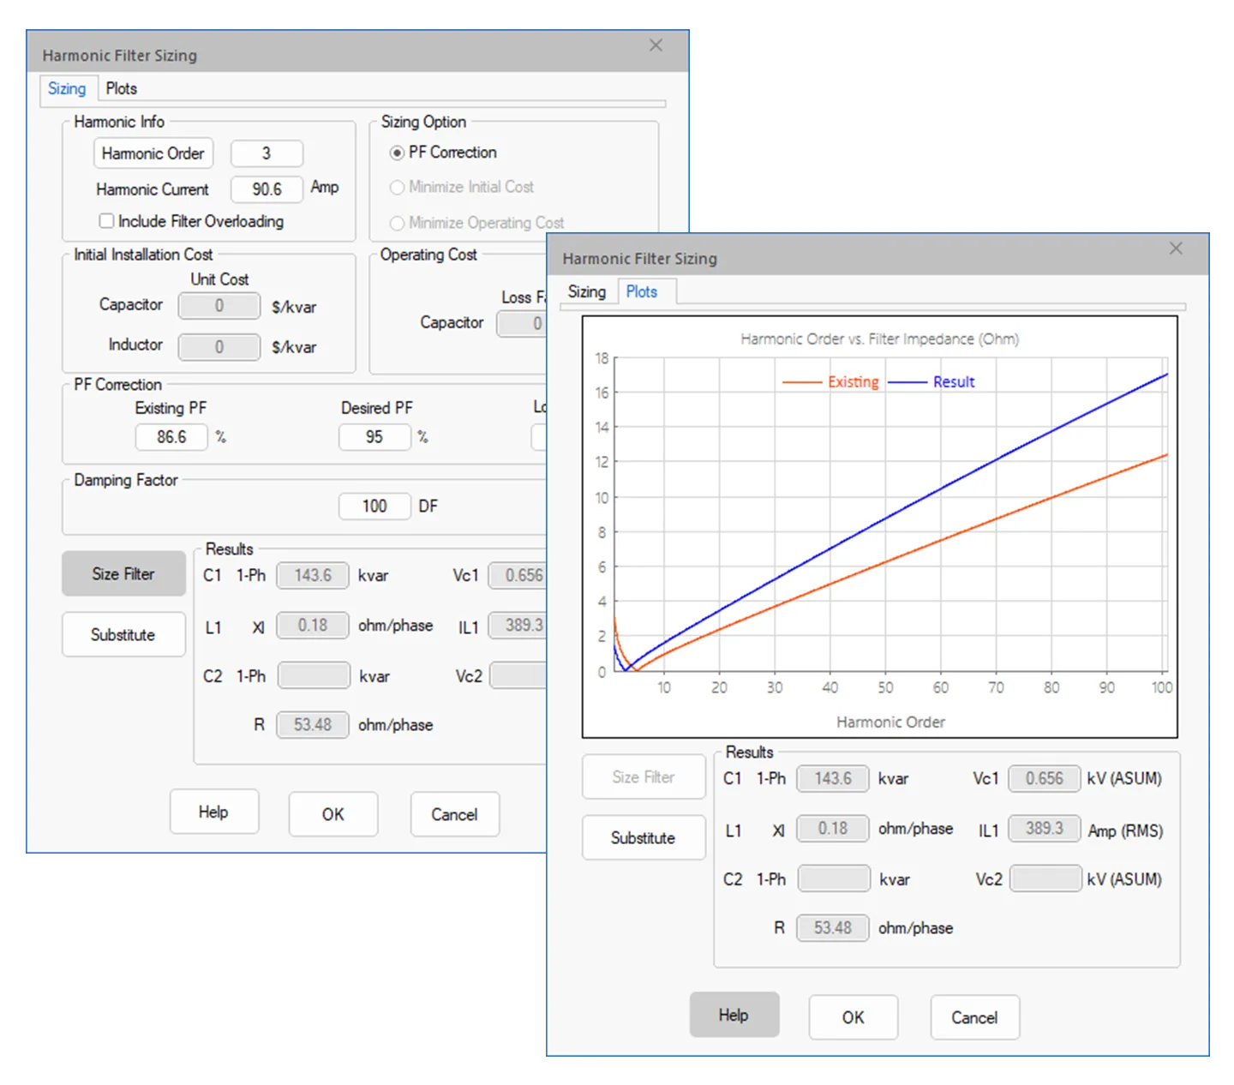Enable Include Filter Overloading checkbox
The width and height of the screenshot is (1234, 1085).
(107, 221)
